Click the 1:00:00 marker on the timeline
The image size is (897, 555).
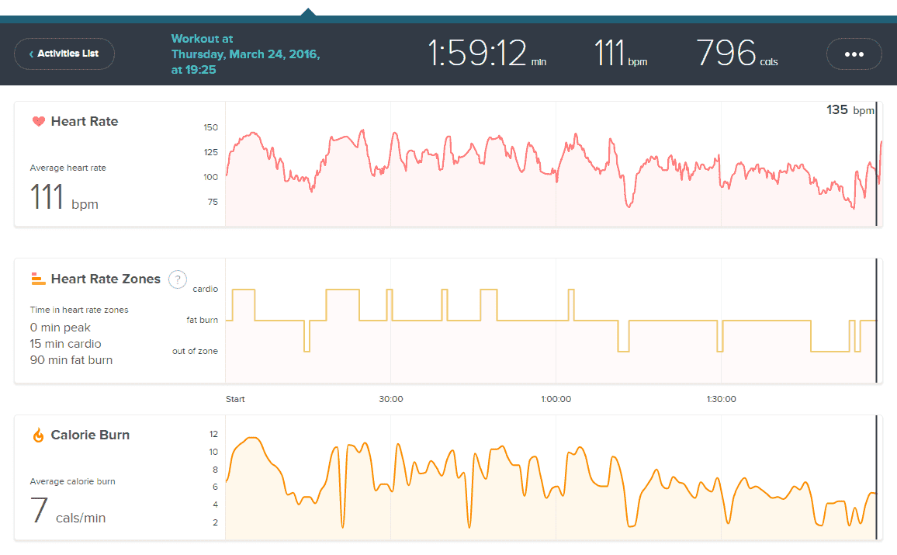(x=556, y=399)
